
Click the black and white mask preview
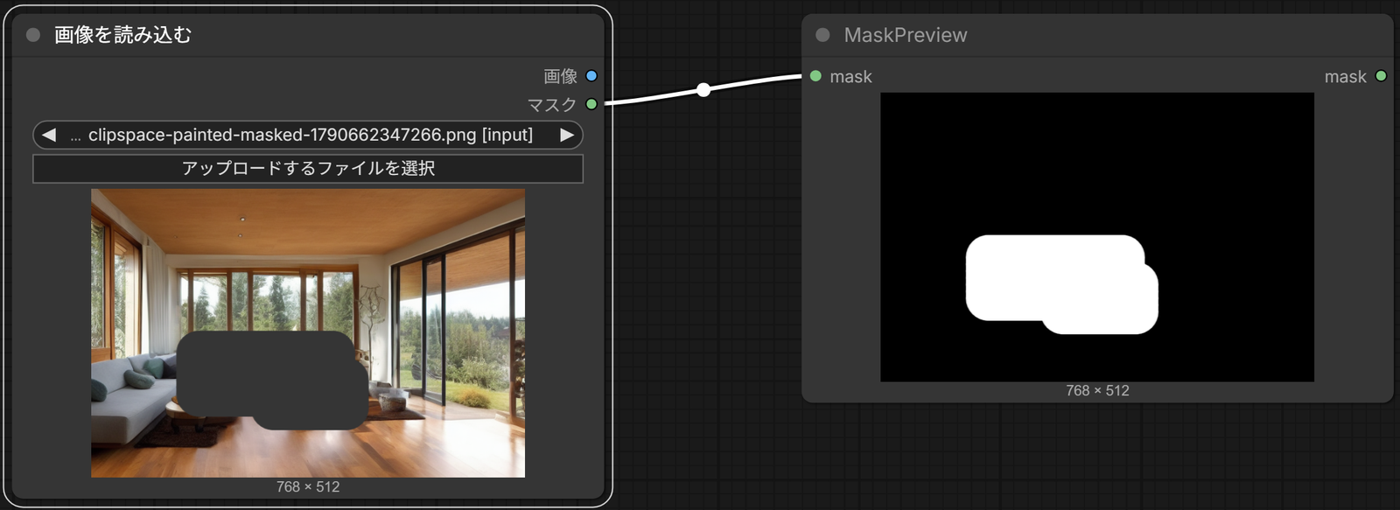[1097, 237]
